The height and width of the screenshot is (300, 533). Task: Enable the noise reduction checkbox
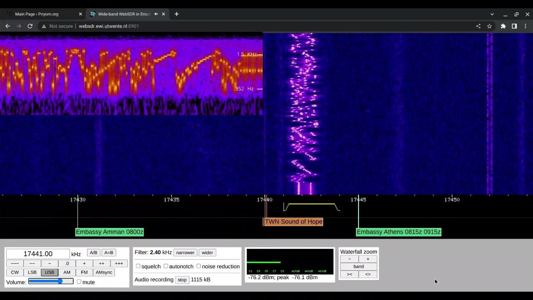coord(199,266)
